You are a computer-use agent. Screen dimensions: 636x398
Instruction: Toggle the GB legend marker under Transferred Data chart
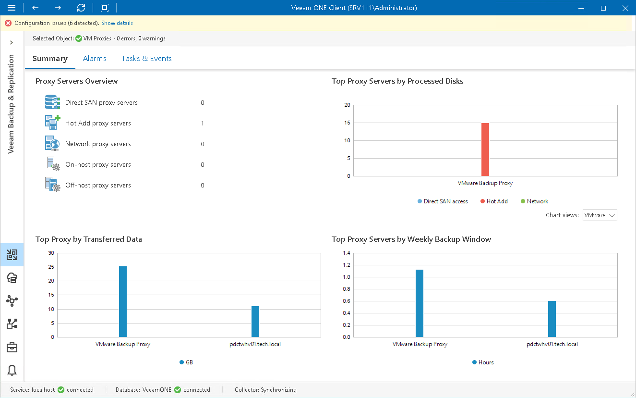coord(181,362)
